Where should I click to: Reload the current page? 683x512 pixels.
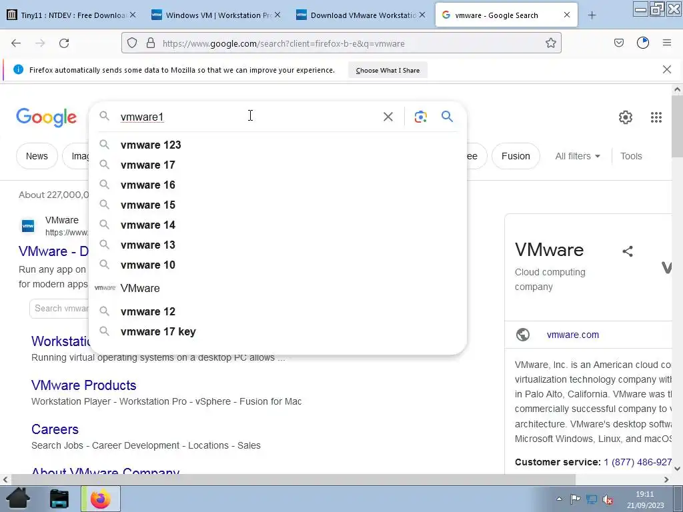[64, 43]
